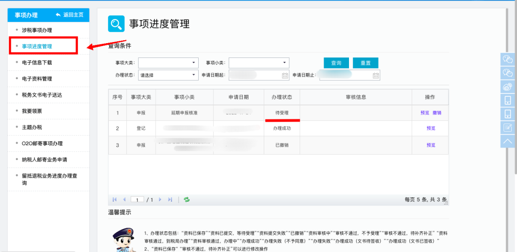Click the 办理成功 status cell
This screenshot has height=252, width=517.
coord(282,128)
